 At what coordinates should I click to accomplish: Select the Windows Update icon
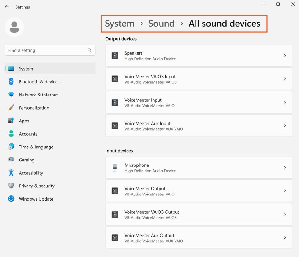coord(11,199)
